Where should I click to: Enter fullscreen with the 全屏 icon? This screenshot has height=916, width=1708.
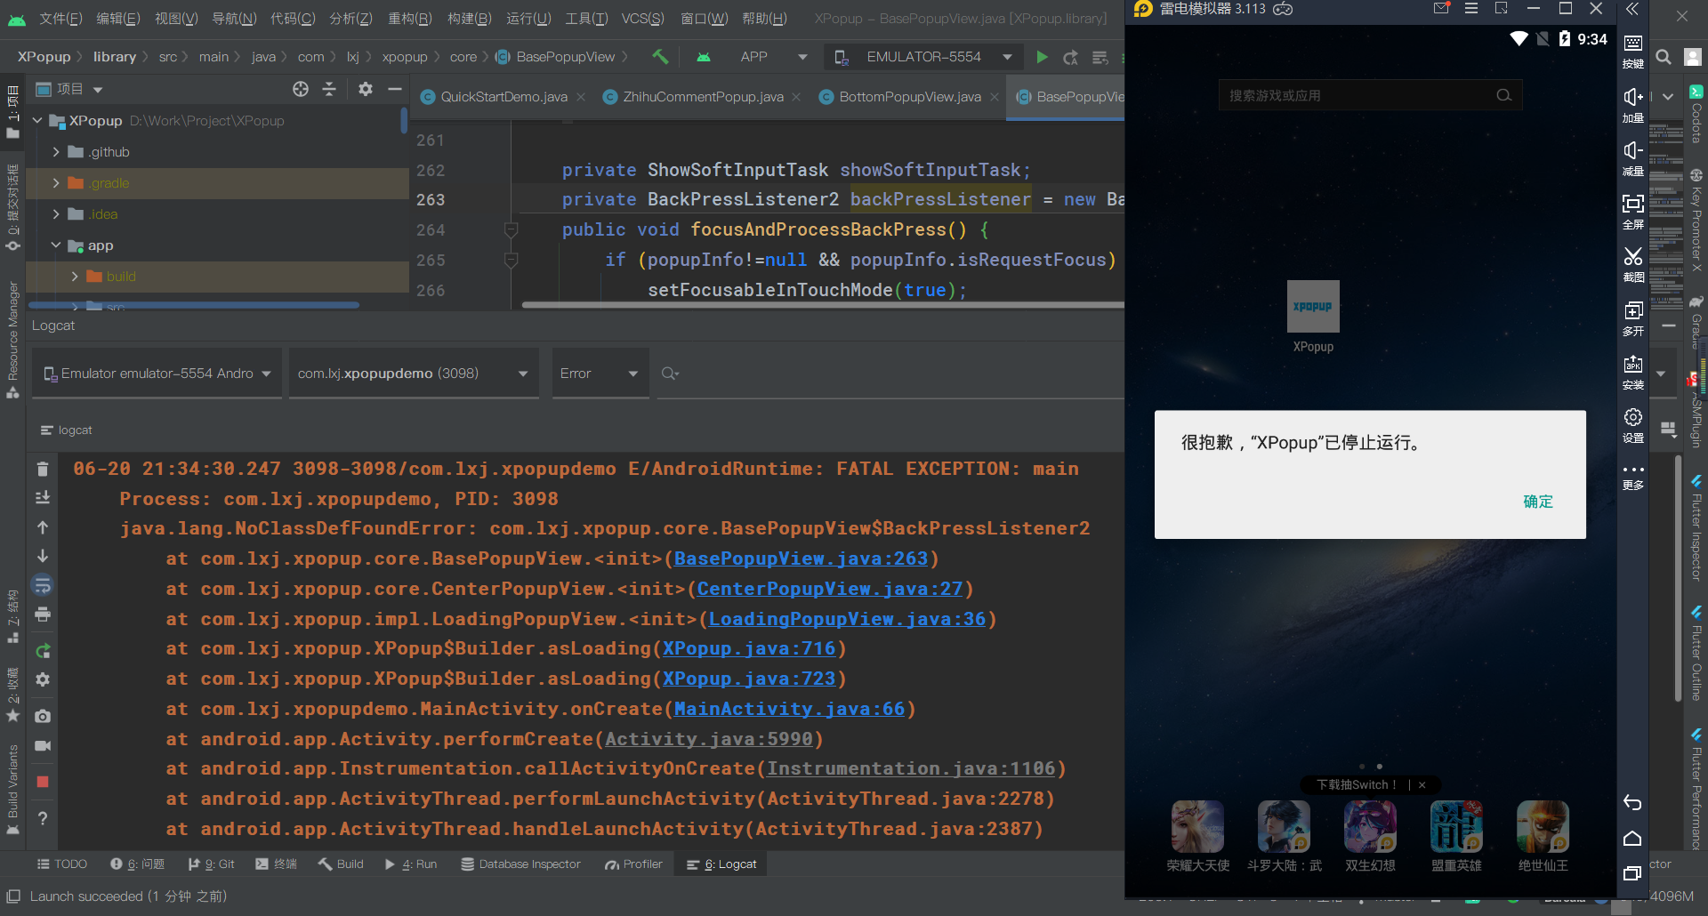pyautogui.click(x=1633, y=211)
